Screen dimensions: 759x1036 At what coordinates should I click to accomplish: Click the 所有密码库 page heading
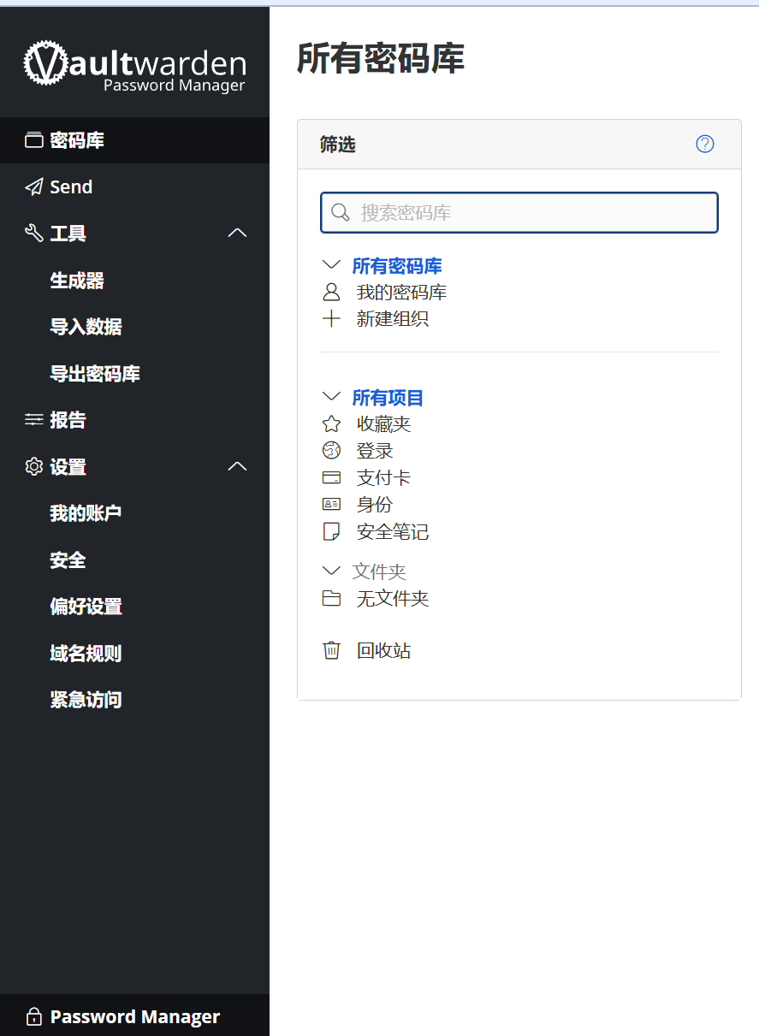pyautogui.click(x=381, y=58)
